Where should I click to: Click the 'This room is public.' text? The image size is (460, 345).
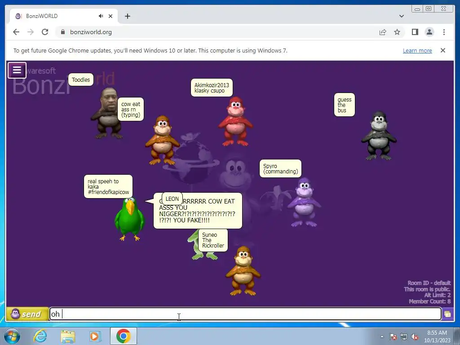427,289
